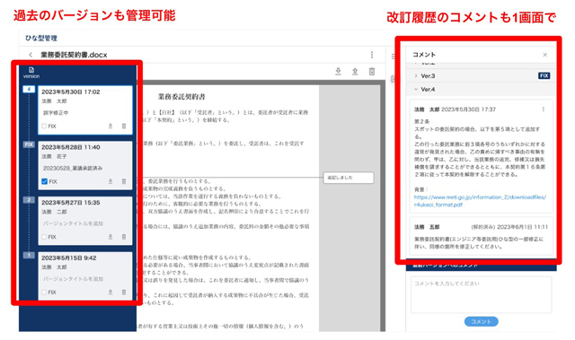575x340 pixels.
Task: Click the upload icon in document toolbar
Action: [x=355, y=72]
